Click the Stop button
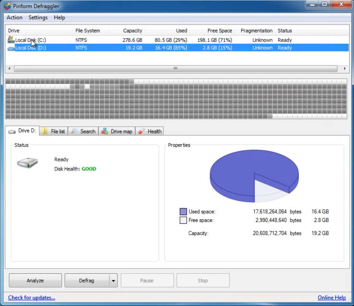 203,281
